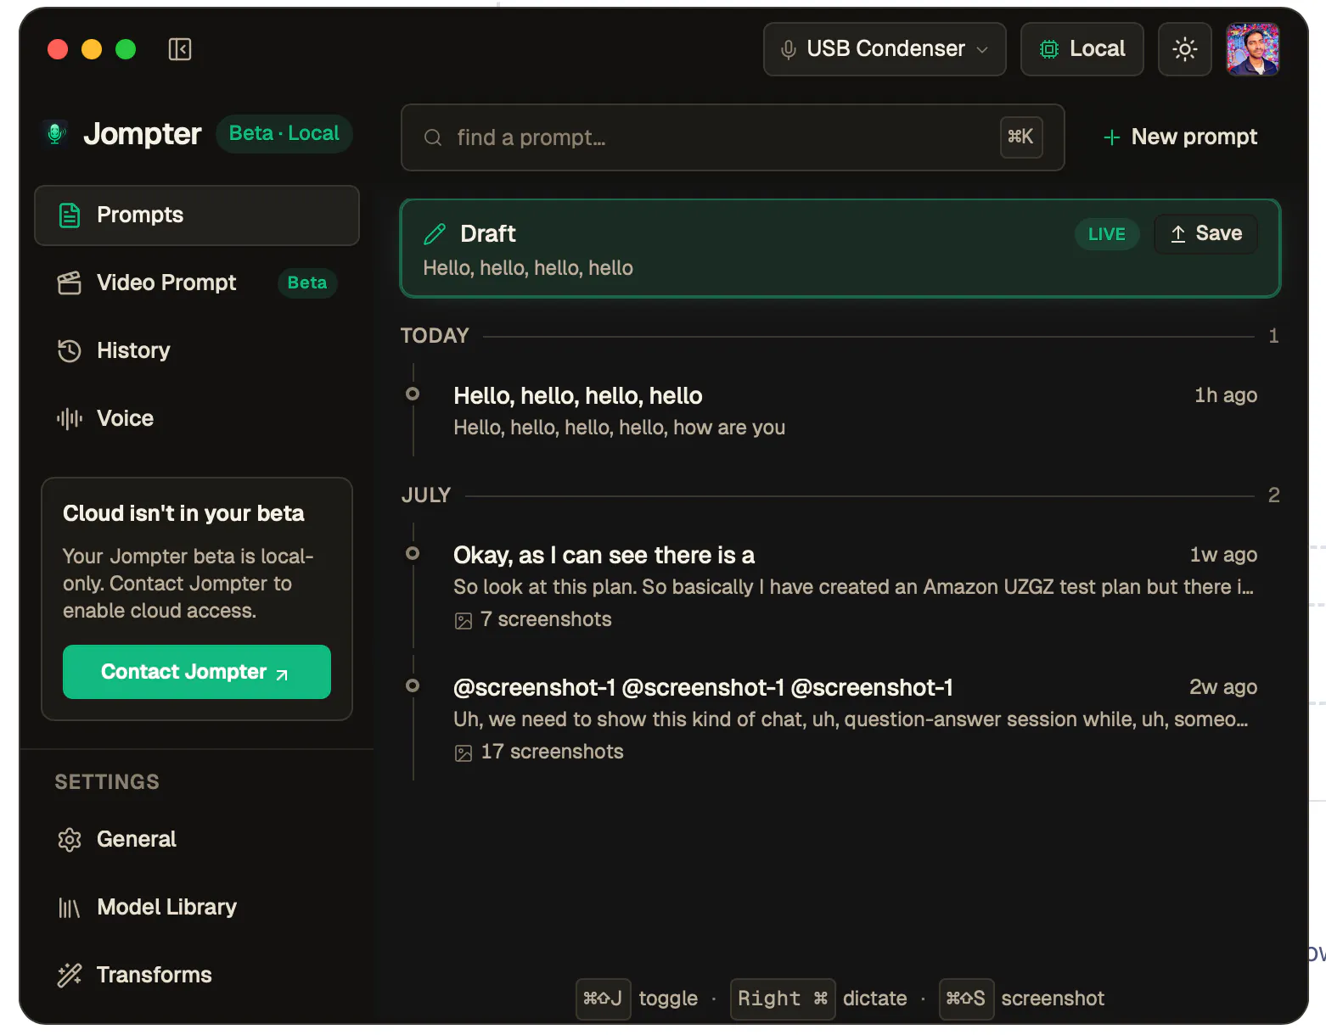This screenshot has width=1326, height=1035.
Task: Click the 2w ago timestamp
Action: [x=1223, y=687]
